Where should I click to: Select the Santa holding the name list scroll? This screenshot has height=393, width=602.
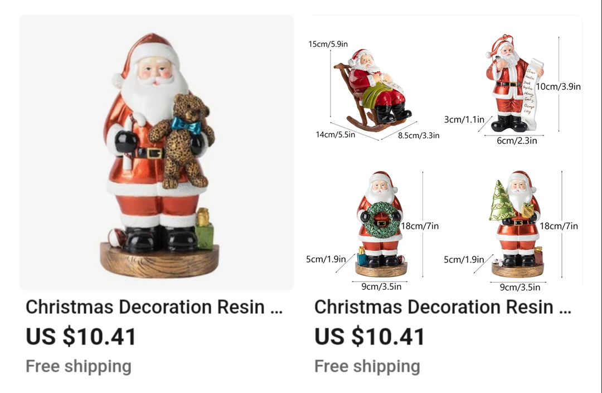[x=514, y=84]
